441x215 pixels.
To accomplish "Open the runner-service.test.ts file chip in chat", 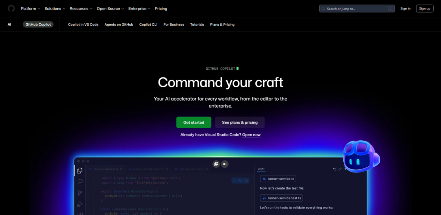I will [282, 198].
